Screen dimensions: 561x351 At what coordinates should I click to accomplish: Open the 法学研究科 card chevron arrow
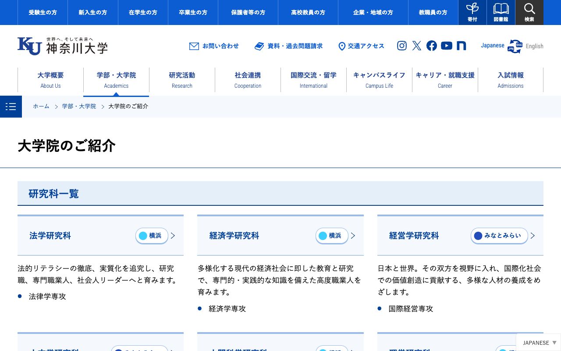coord(172,236)
